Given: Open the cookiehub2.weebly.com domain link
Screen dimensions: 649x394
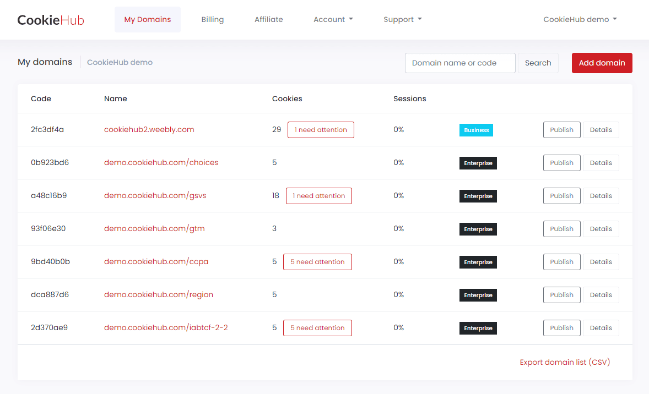Looking at the screenshot, I should (x=149, y=129).
